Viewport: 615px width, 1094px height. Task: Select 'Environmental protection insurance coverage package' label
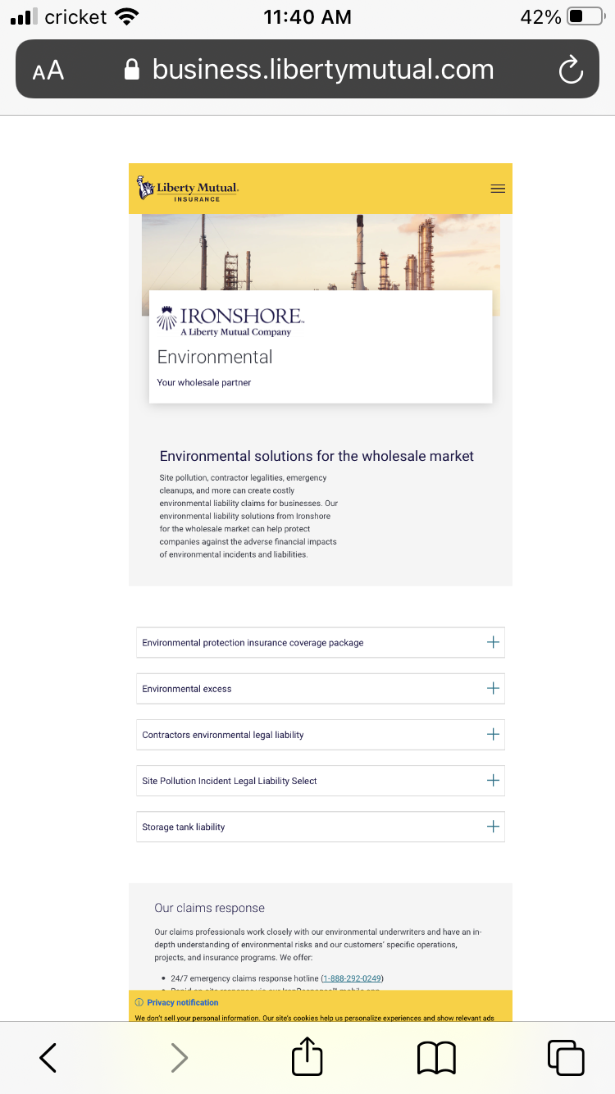(253, 643)
